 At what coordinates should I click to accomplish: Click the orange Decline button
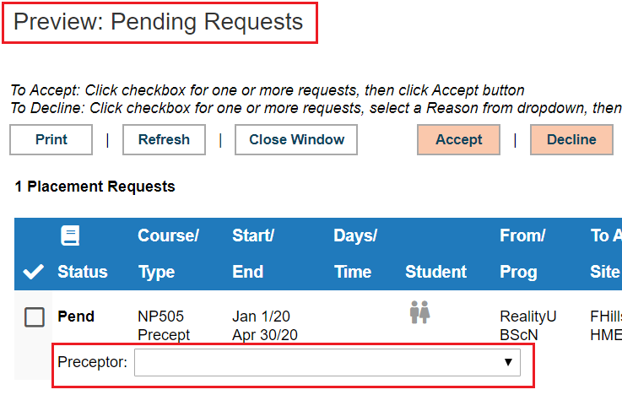(x=571, y=139)
